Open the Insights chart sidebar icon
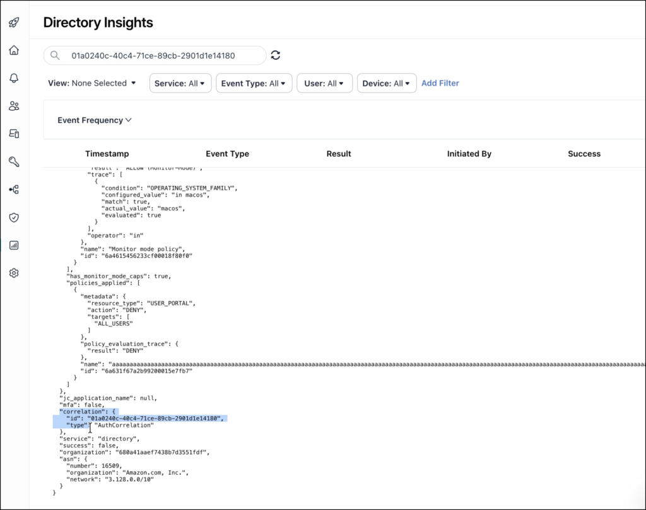 coord(14,245)
